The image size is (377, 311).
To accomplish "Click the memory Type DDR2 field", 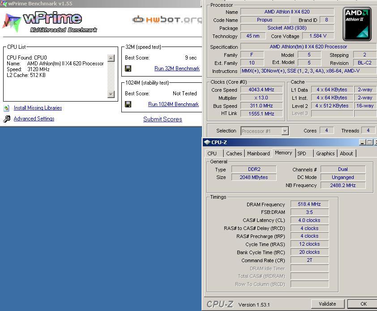I will pos(254,169).
